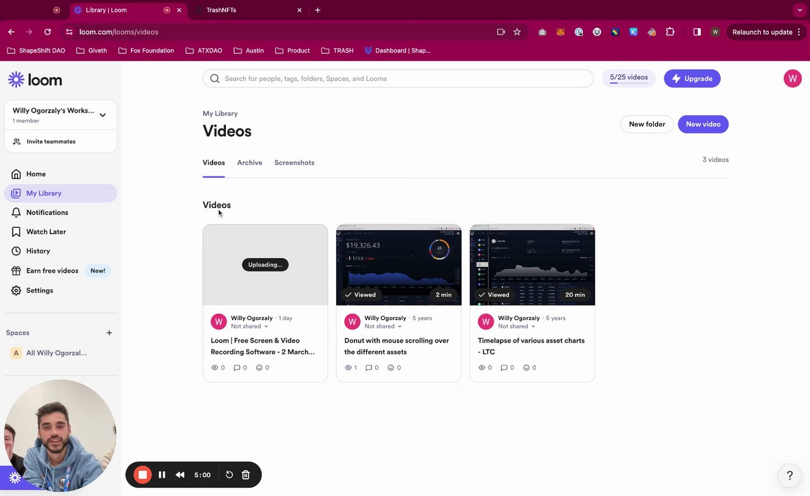Open the MetaMask fox extension
Image resolution: width=810 pixels, height=496 pixels.
tap(560, 32)
